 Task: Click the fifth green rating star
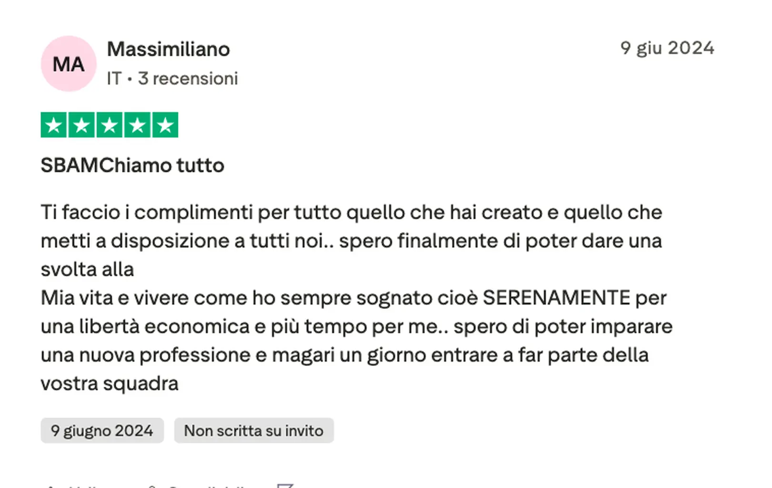tap(165, 125)
